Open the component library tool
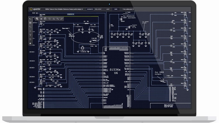 30,23
